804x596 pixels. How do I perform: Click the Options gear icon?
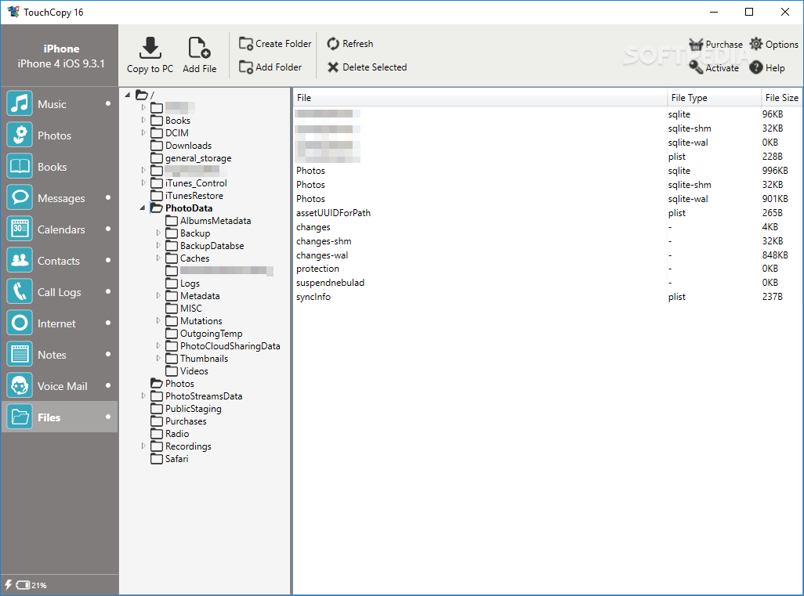(x=755, y=44)
